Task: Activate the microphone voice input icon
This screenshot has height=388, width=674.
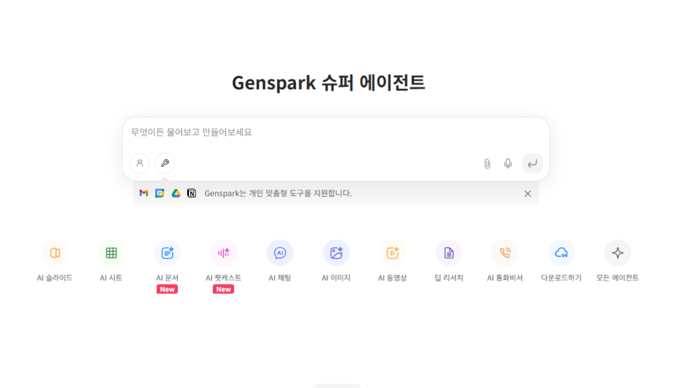Action: [x=507, y=163]
